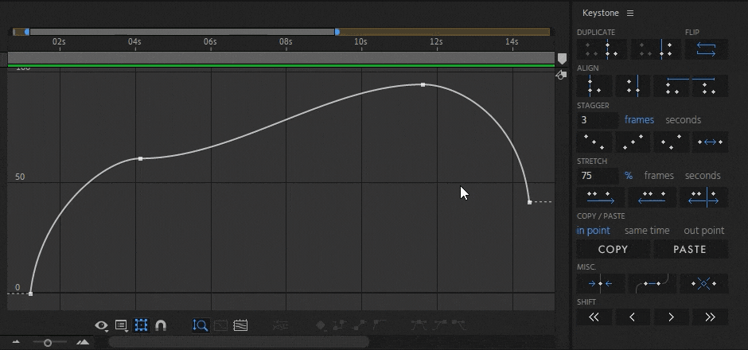Click the descending stagger pattern icon

(594, 142)
